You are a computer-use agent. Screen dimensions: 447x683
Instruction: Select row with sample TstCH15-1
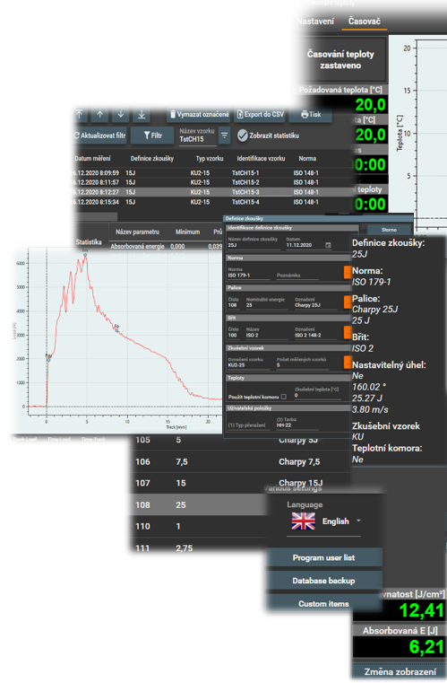(213, 173)
